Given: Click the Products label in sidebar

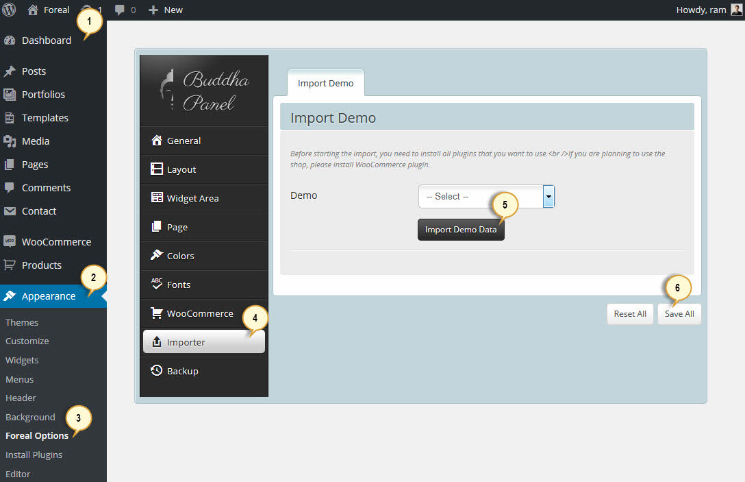Looking at the screenshot, I should click(42, 265).
